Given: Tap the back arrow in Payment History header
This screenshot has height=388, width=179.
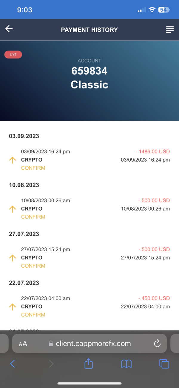Looking at the screenshot, I should click(x=9, y=29).
